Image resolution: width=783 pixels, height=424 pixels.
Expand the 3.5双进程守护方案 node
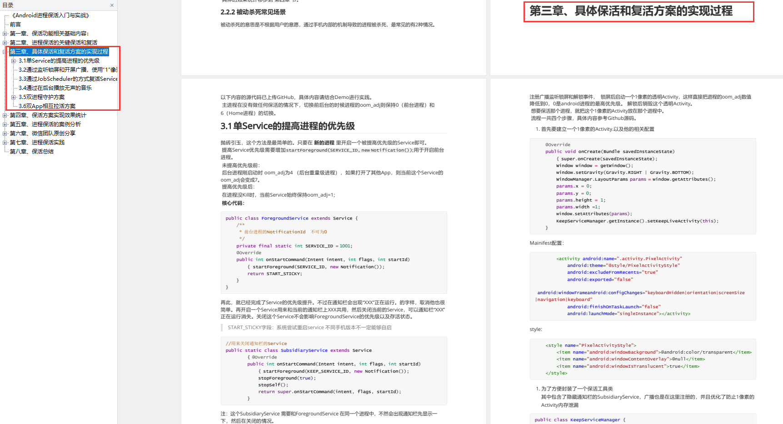14,97
